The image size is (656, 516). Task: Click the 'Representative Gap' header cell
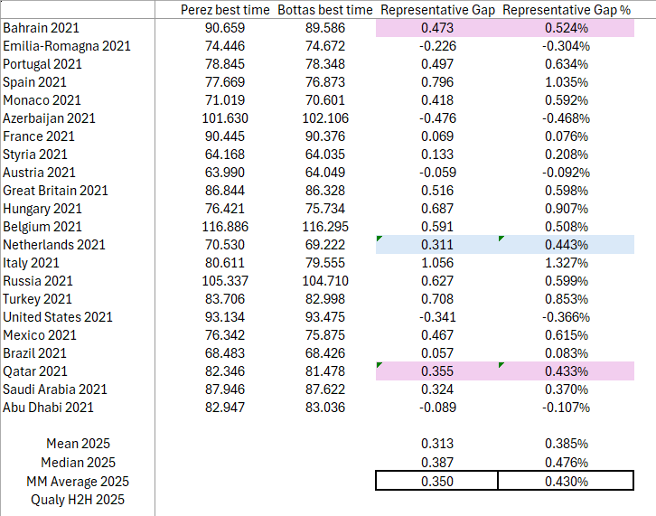tap(437, 10)
